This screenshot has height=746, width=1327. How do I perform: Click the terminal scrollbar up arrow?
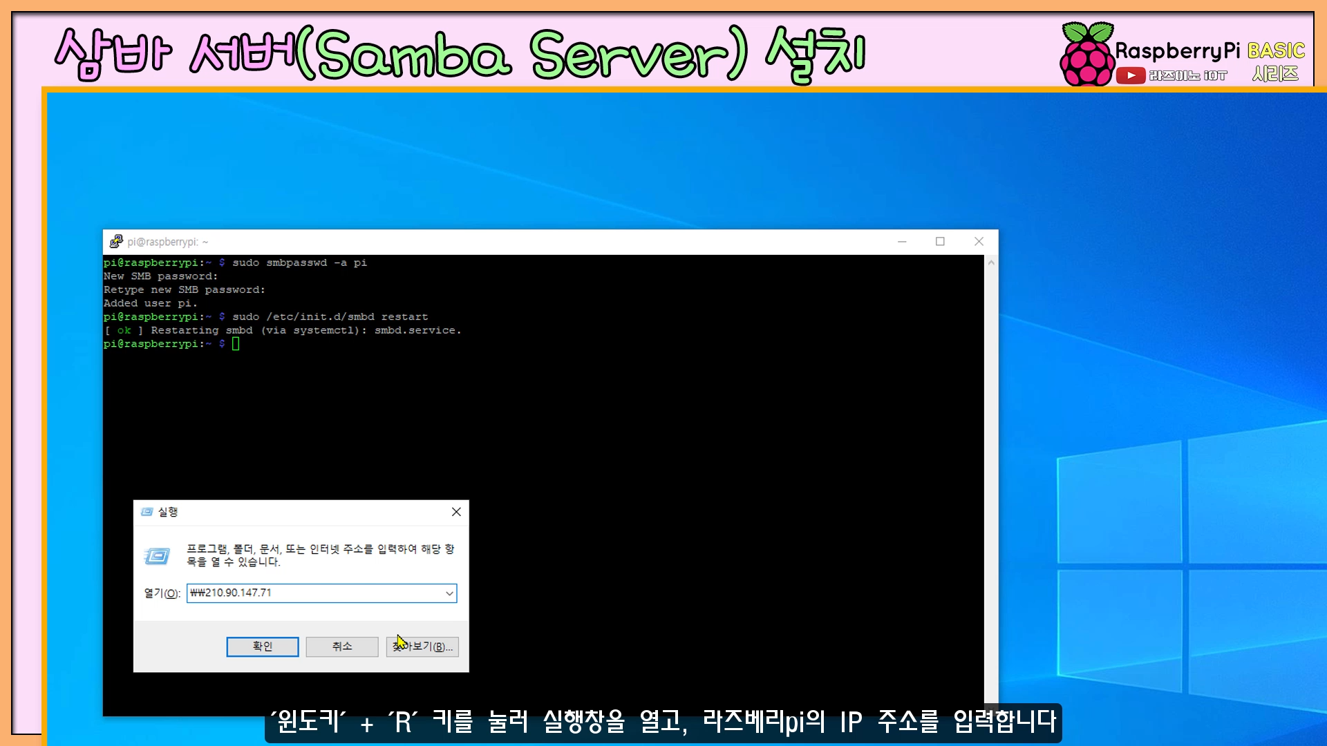coord(991,262)
